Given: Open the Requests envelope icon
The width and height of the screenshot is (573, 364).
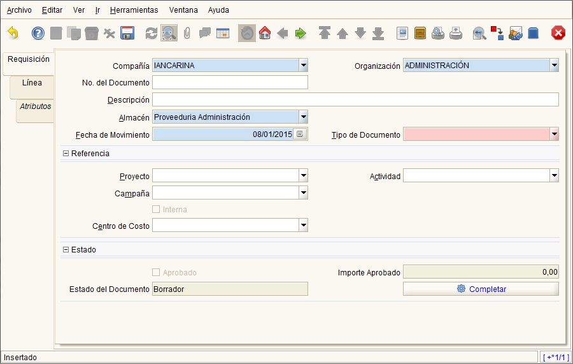Looking at the screenshot, I should tap(515, 33).
